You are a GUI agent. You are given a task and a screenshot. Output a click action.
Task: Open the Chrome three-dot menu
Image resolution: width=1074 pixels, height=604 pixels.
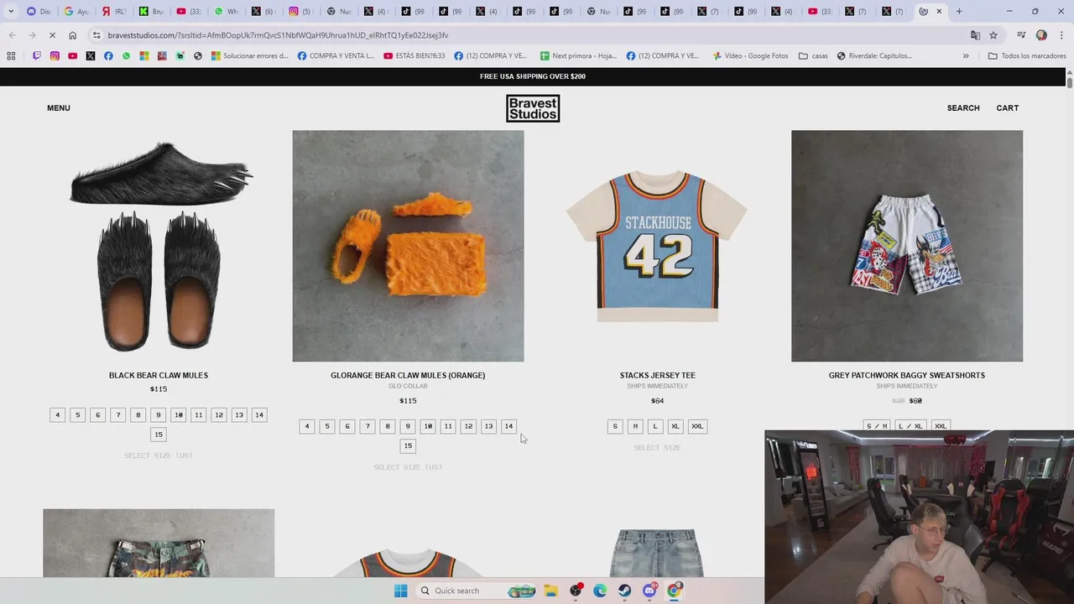click(x=1061, y=35)
